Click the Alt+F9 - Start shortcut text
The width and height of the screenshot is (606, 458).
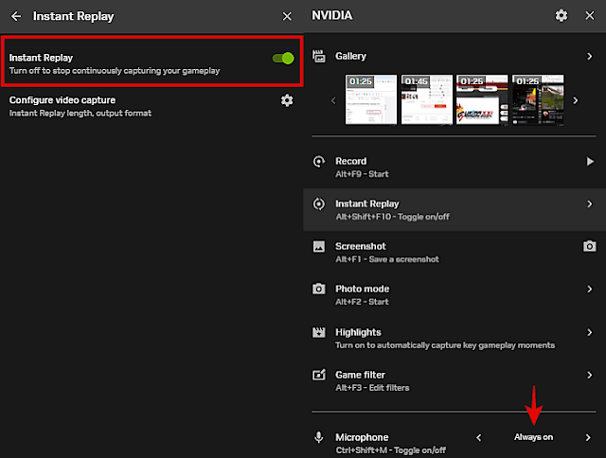coord(362,174)
